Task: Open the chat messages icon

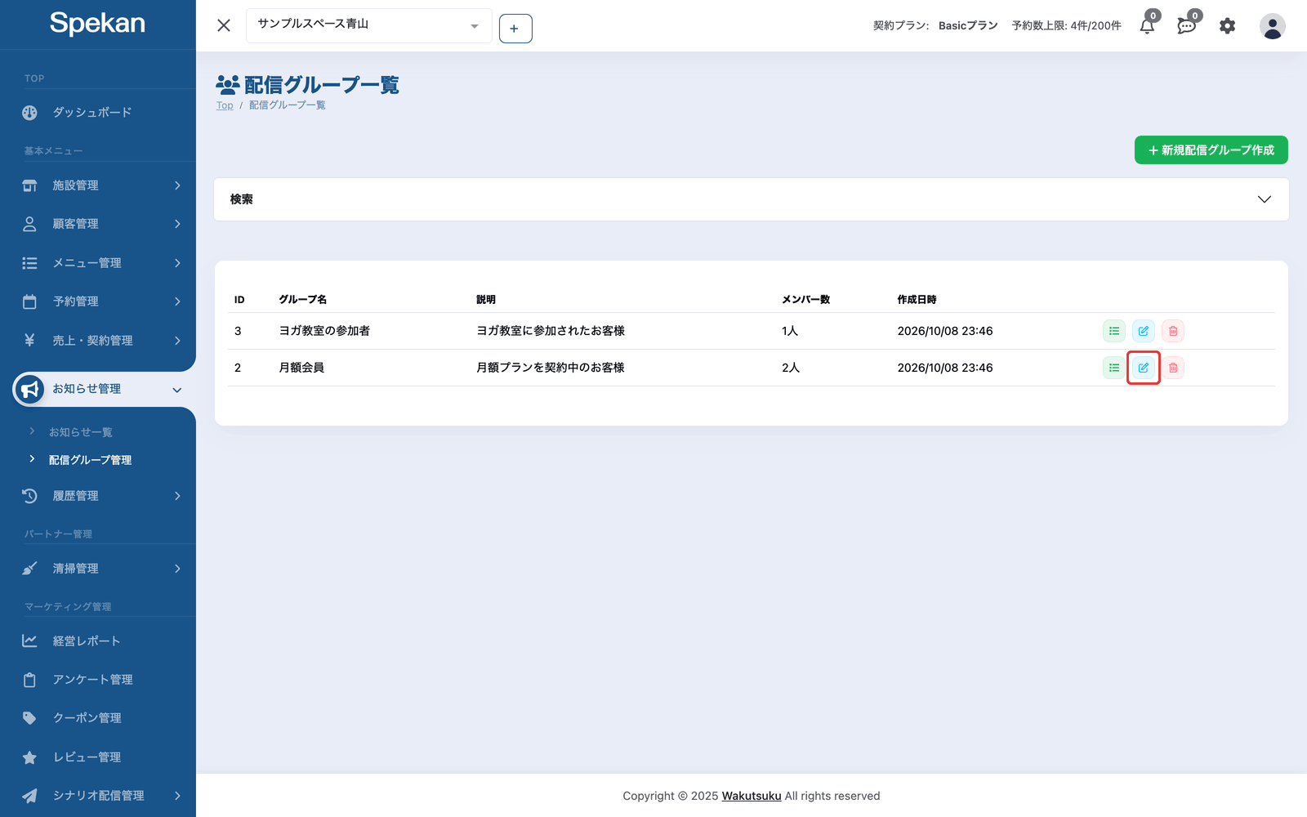Action: pos(1187,25)
